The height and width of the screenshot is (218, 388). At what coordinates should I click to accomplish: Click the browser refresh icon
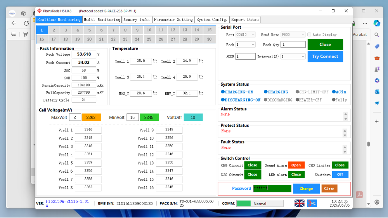[26, 23]
